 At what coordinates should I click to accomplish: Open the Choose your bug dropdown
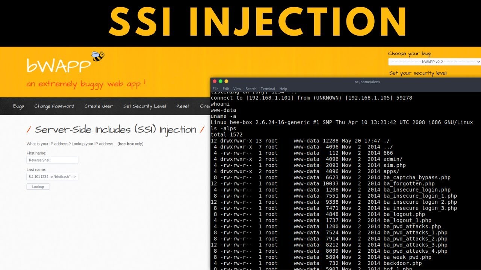pos(434,61)
